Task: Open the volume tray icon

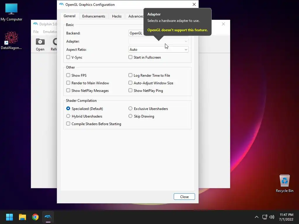Action: point(272,217)
